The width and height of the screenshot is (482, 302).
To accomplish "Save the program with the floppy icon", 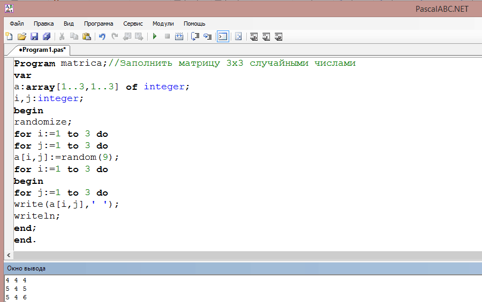I will click(x=34, y=36).
